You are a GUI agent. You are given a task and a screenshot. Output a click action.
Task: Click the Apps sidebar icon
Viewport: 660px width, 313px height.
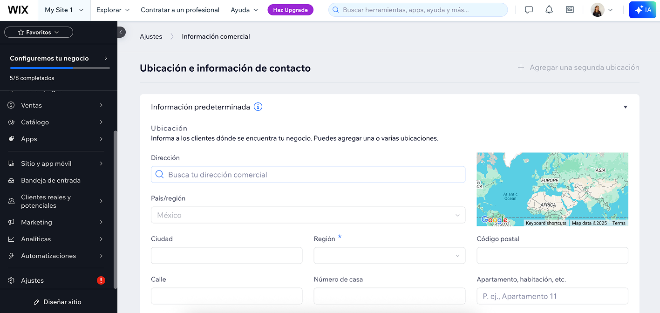[12, 139]
